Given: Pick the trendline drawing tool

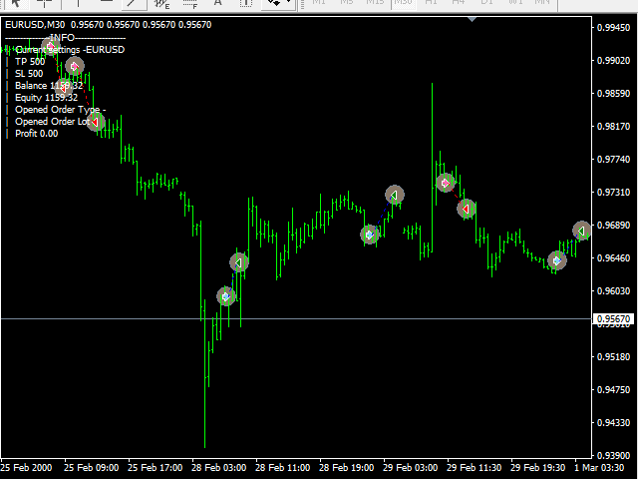Looking at the screenshot, I should click(130, 3).
